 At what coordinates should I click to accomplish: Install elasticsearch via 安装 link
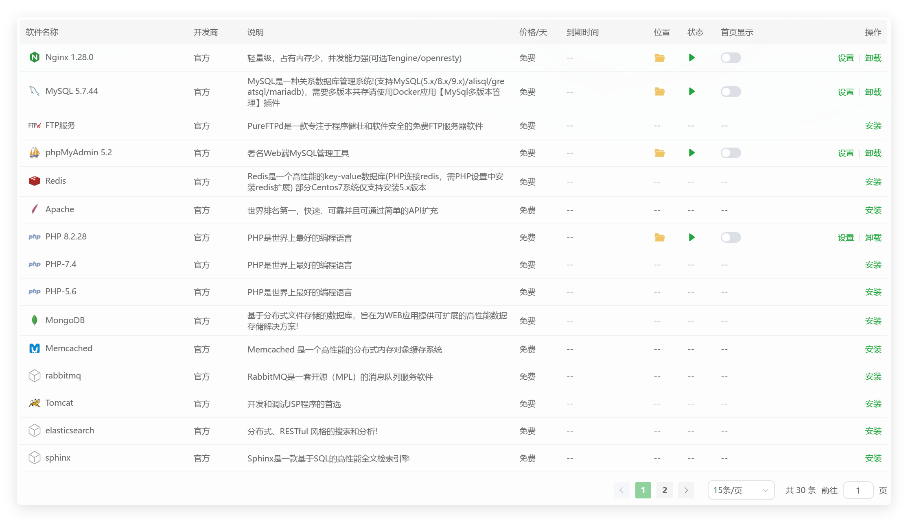[873, 431]
